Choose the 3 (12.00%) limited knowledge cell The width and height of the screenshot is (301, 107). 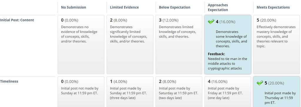click(179, 45)
